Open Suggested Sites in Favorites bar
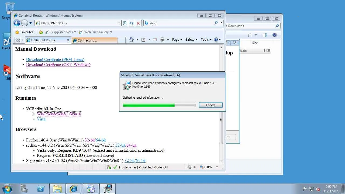The image size is (345, 194). click(x=61, y=32)
